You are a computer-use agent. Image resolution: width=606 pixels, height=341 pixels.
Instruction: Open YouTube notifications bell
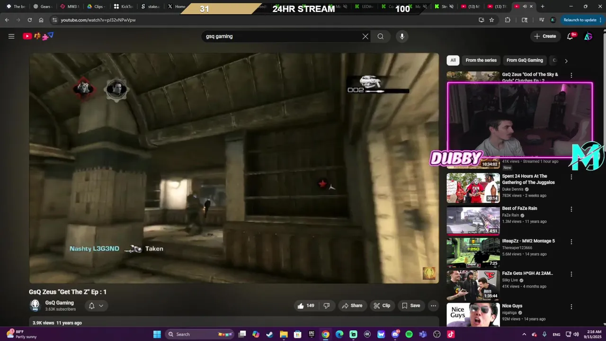pos(570,36)
